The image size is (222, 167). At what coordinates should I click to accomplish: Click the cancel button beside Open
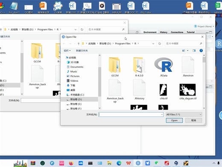(193, 120)
